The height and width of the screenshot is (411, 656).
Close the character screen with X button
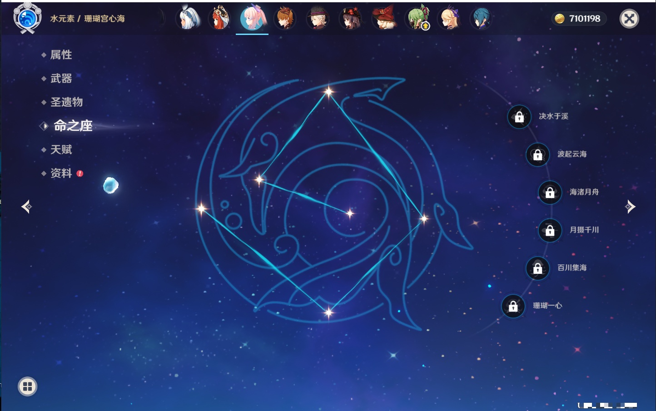[x=629, y=19]
